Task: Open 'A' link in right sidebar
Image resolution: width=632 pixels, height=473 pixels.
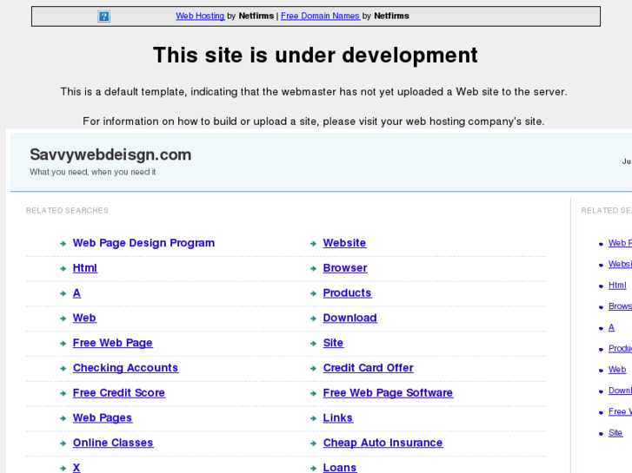Action: (x=611, y=327)
